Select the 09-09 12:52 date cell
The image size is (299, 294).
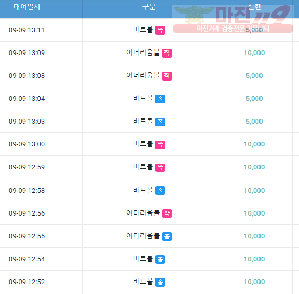[x=27, y=282]
